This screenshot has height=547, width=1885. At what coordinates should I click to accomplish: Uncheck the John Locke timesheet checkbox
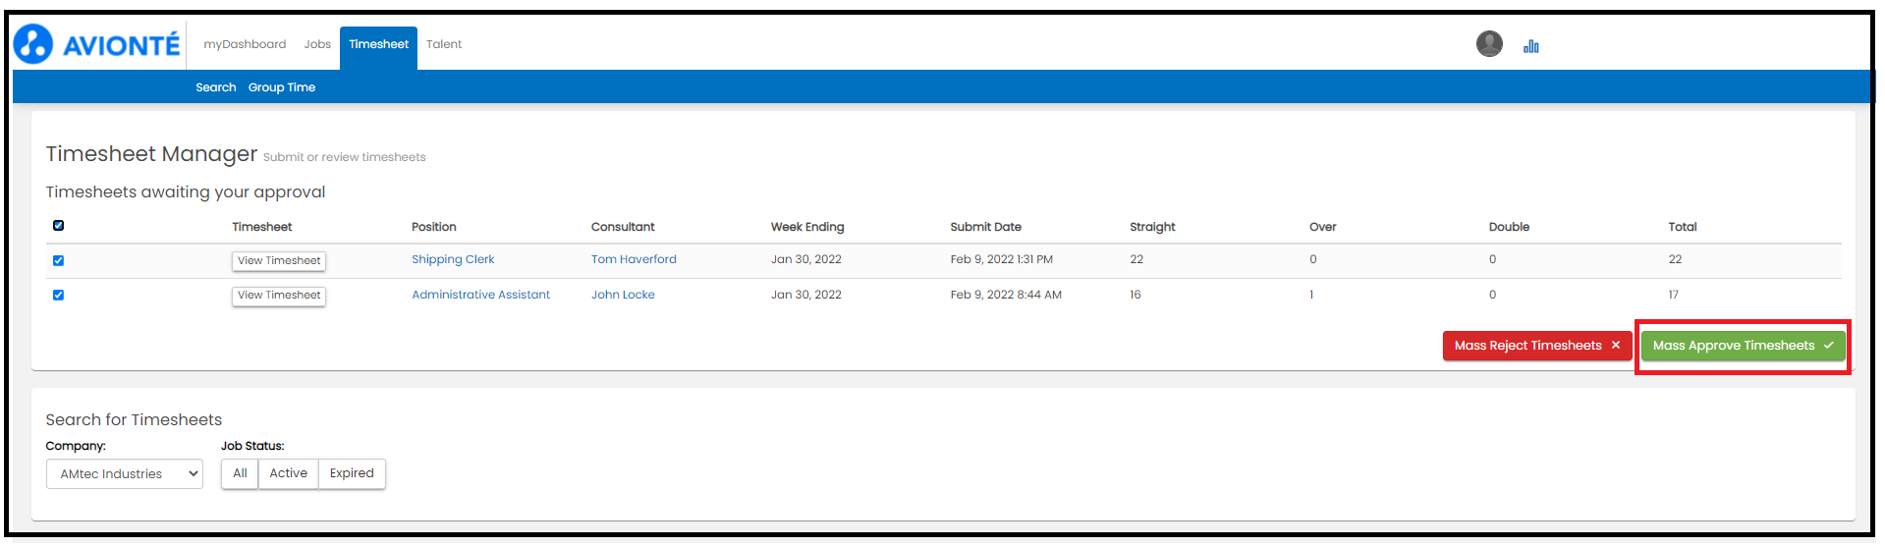tap(58, 295)
